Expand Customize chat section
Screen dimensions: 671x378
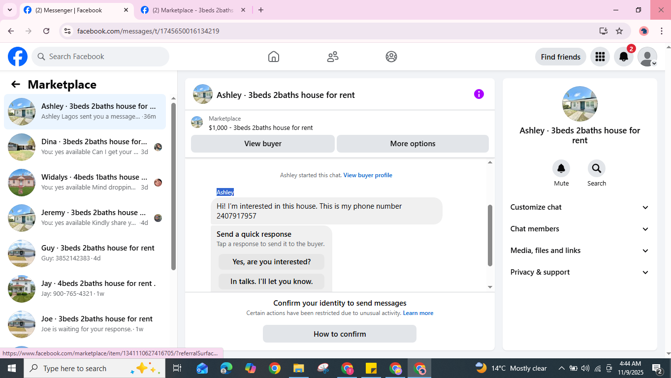pos(579,207)
